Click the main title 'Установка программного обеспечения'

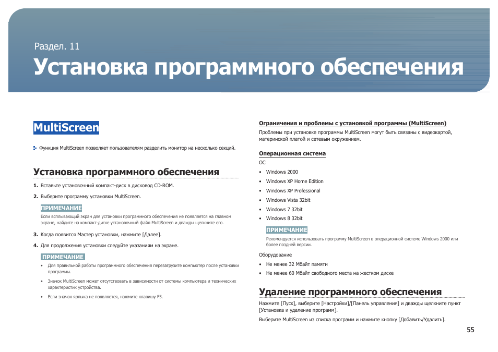(x=248, y=68)
